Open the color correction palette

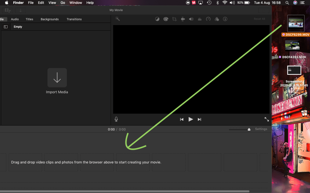pyautogui.click(x=166, y=19)
